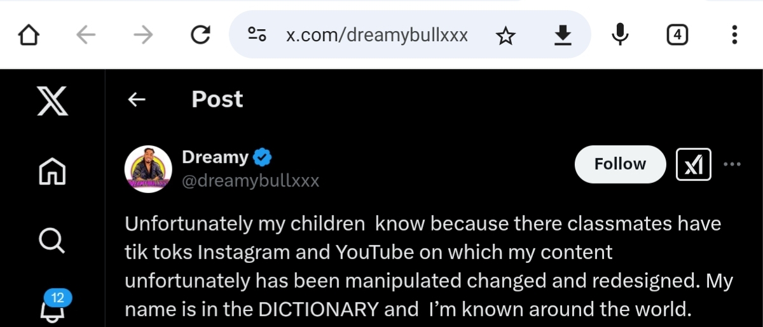Open Home in the X sidebar
This screenshot has height=327, width=763.
(x=52, y=171)
